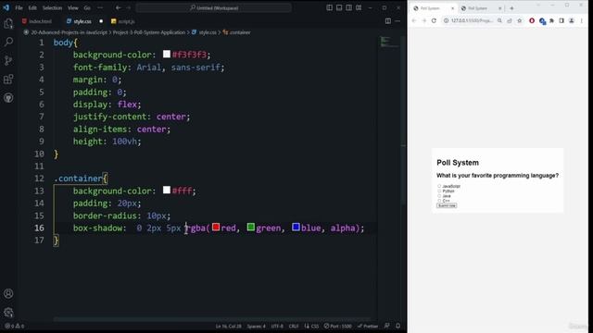The width and height of the screenshot is (593, 333).
Task: Open the Extensions puzzle icon in browser
Action: (552, 20)
